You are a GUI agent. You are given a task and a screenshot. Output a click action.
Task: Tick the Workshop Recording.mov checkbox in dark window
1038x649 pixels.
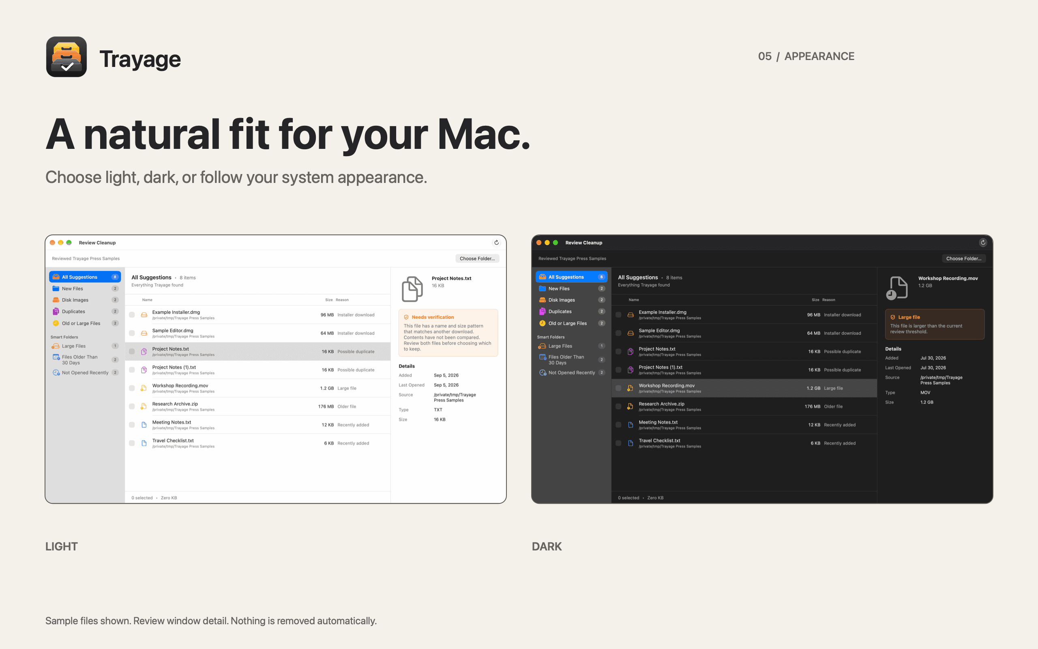(618, 388)
